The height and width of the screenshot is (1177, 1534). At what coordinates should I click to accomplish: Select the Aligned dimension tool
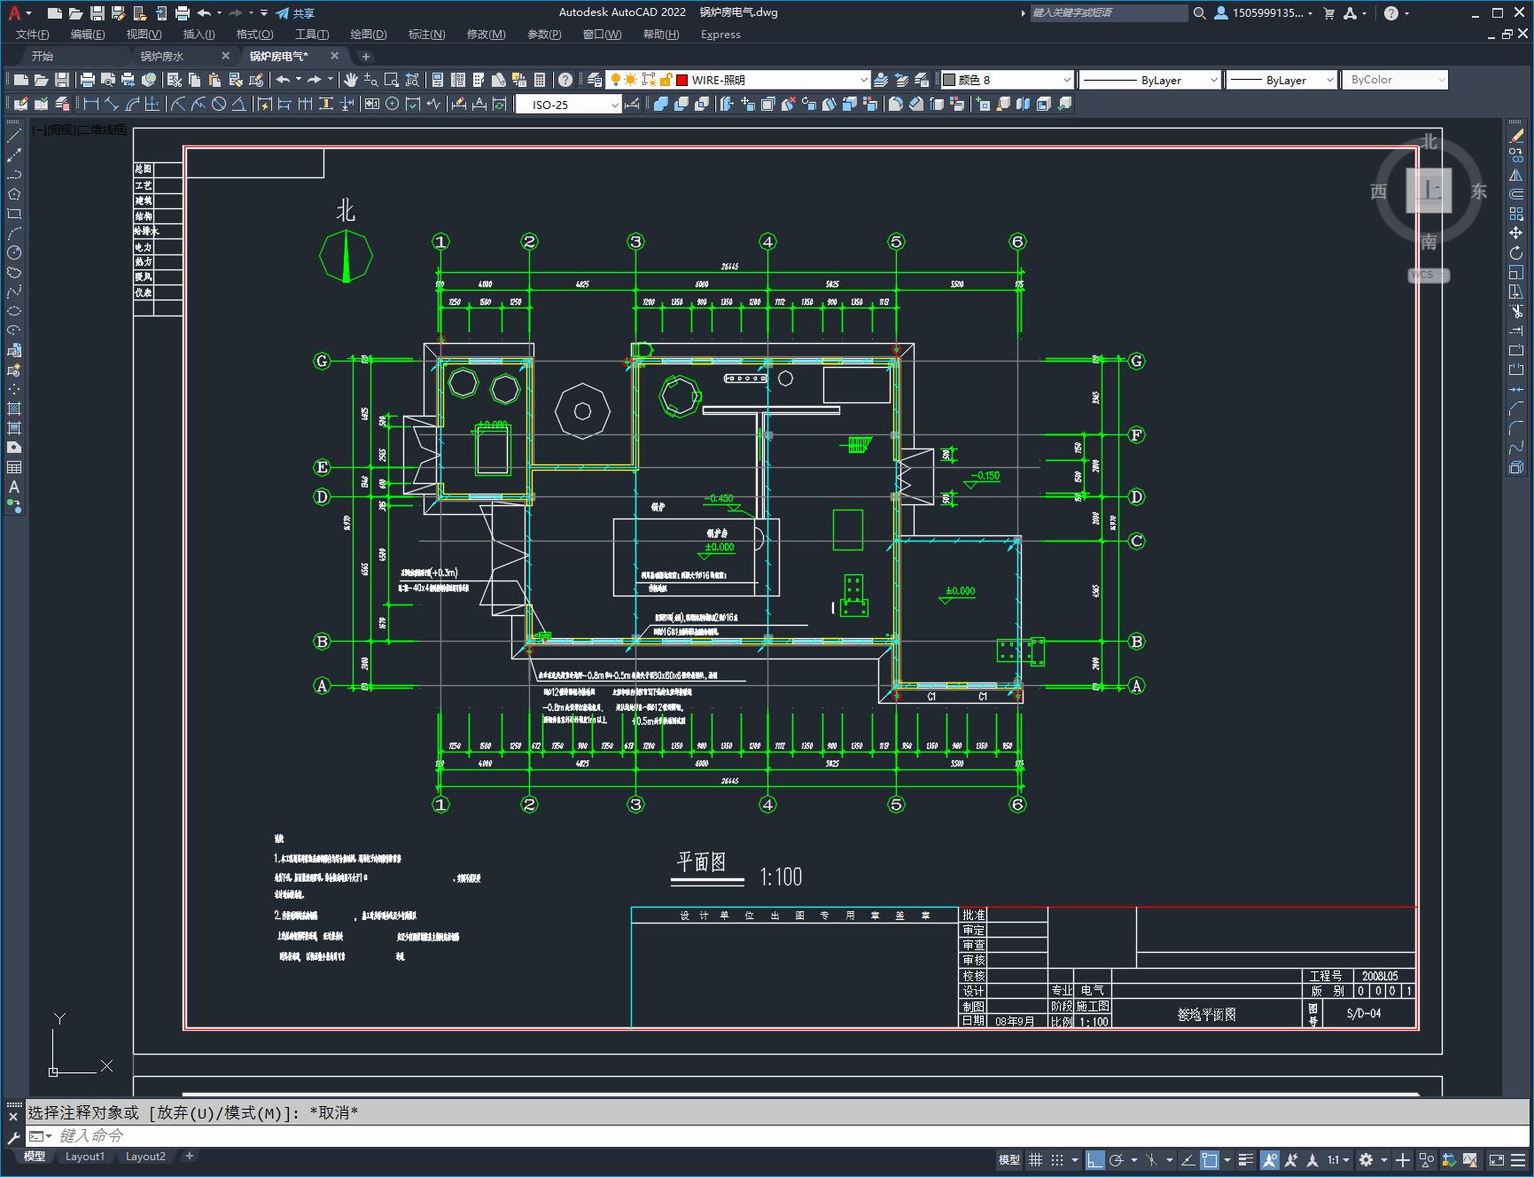coord(112,105)
